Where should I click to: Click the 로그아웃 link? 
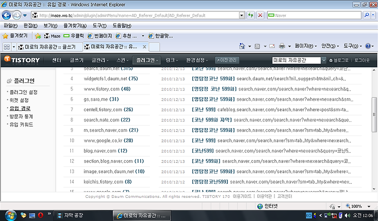(x=362, y=60)
